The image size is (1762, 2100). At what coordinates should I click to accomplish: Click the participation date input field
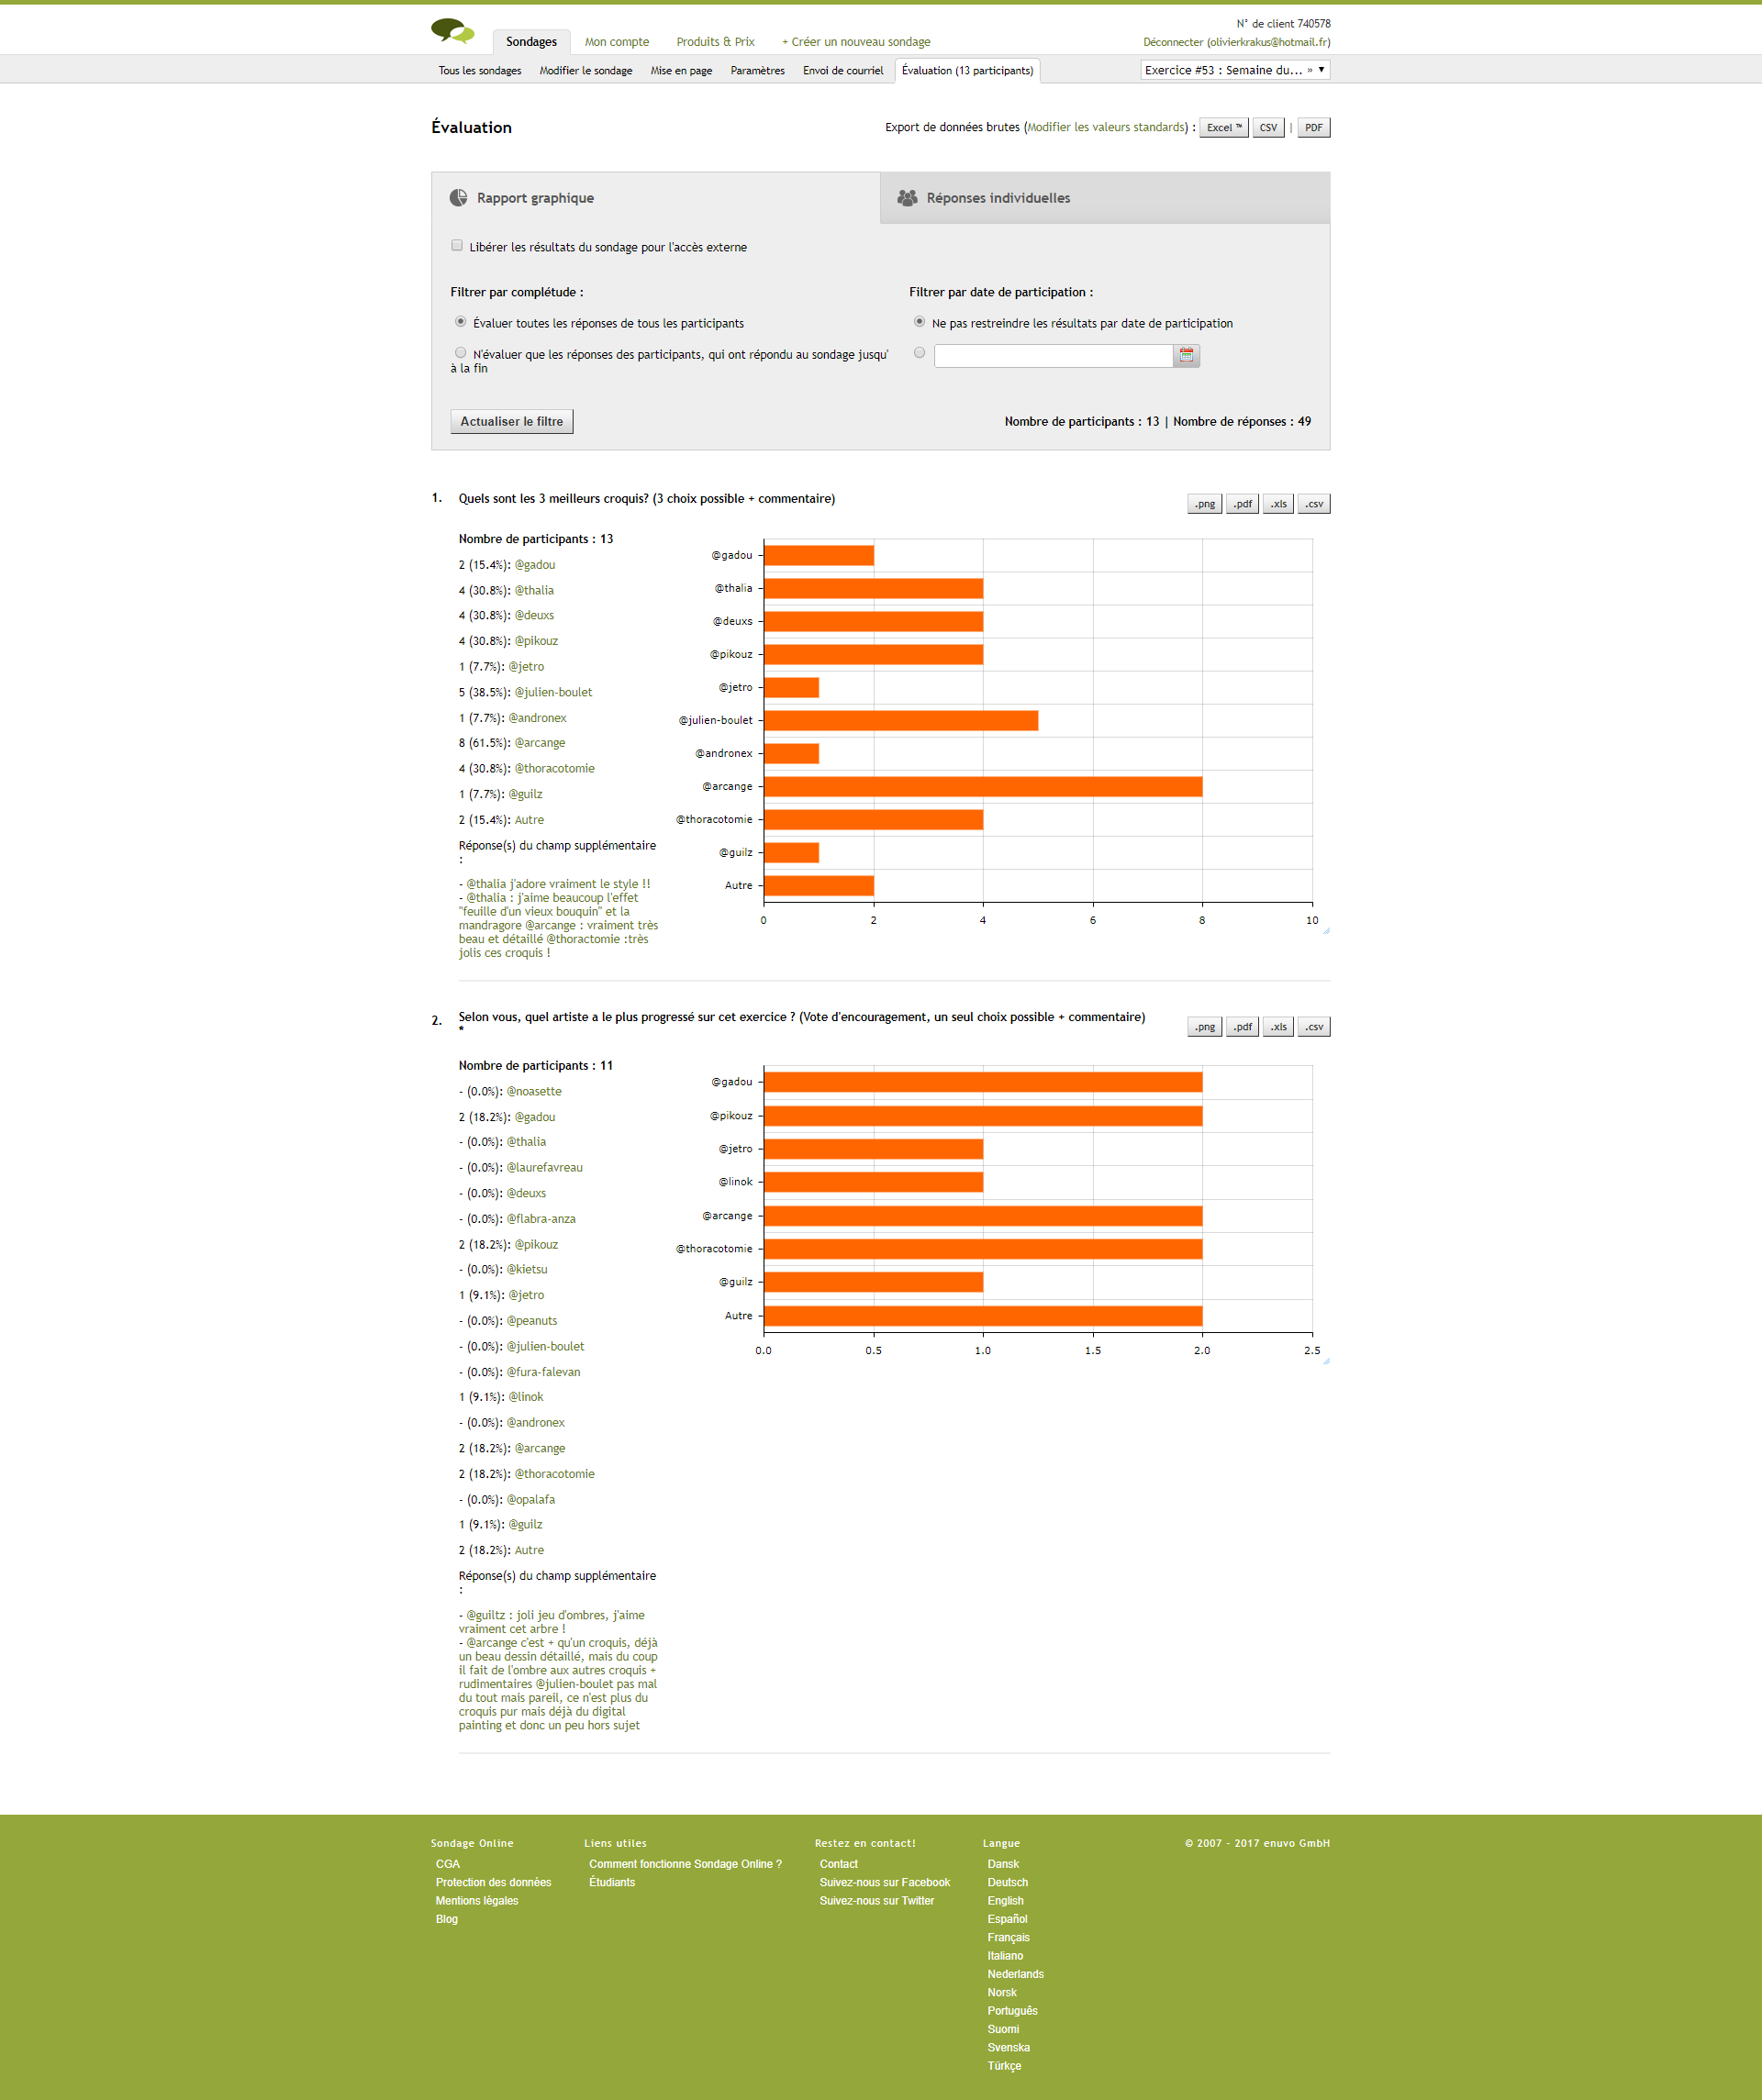tap(1053, 356)
